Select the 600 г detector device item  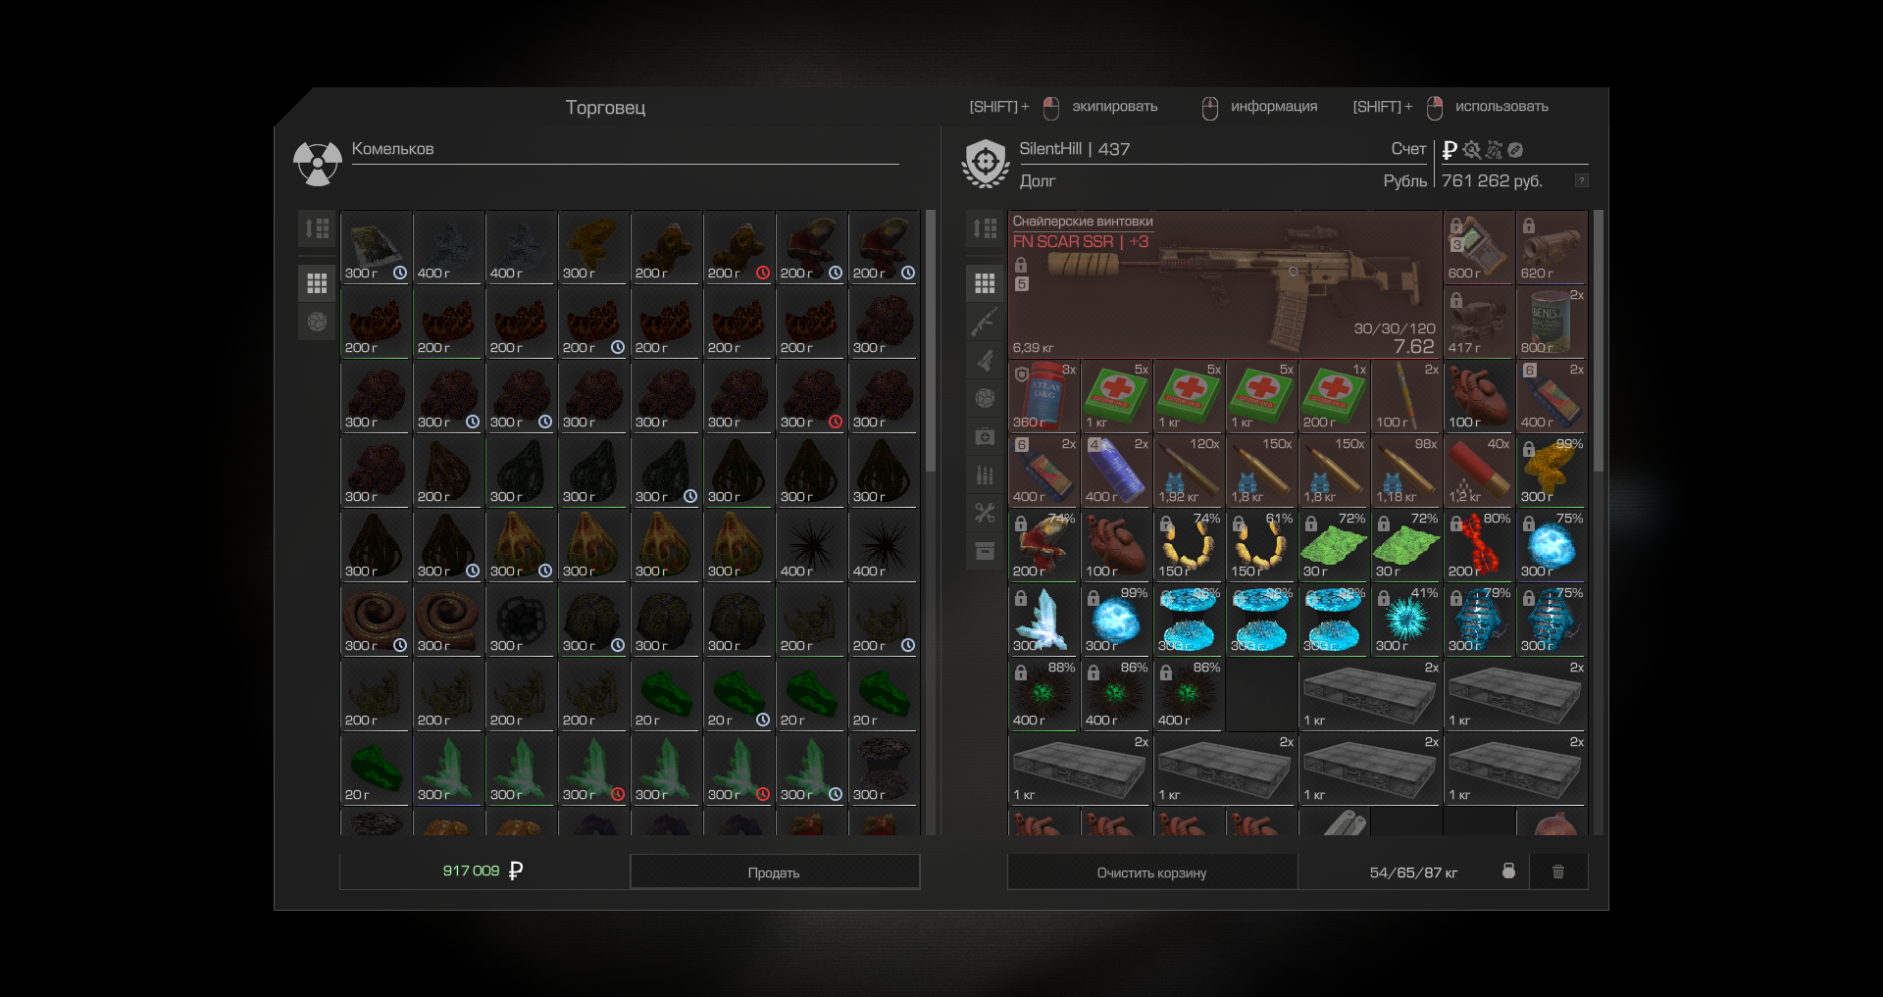[1478, 247]
